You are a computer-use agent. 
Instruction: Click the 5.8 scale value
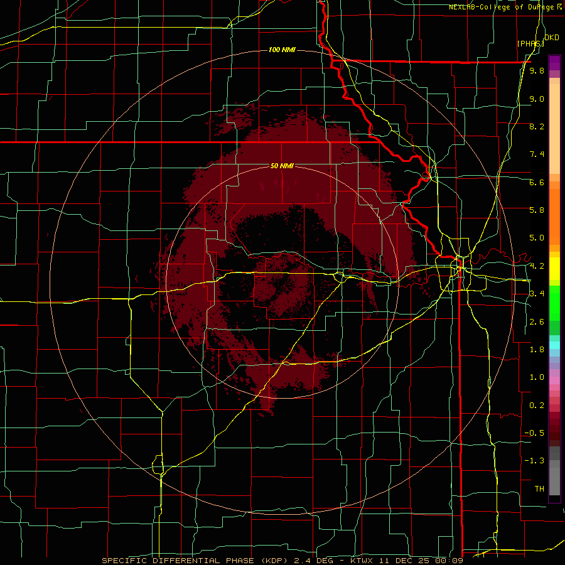coord(537,210)
